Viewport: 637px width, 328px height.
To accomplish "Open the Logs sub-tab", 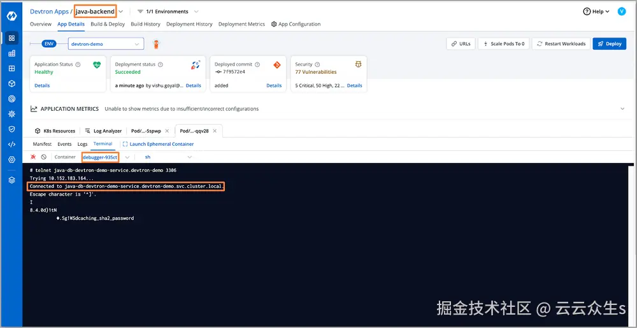I will click(x=82, y=144).
